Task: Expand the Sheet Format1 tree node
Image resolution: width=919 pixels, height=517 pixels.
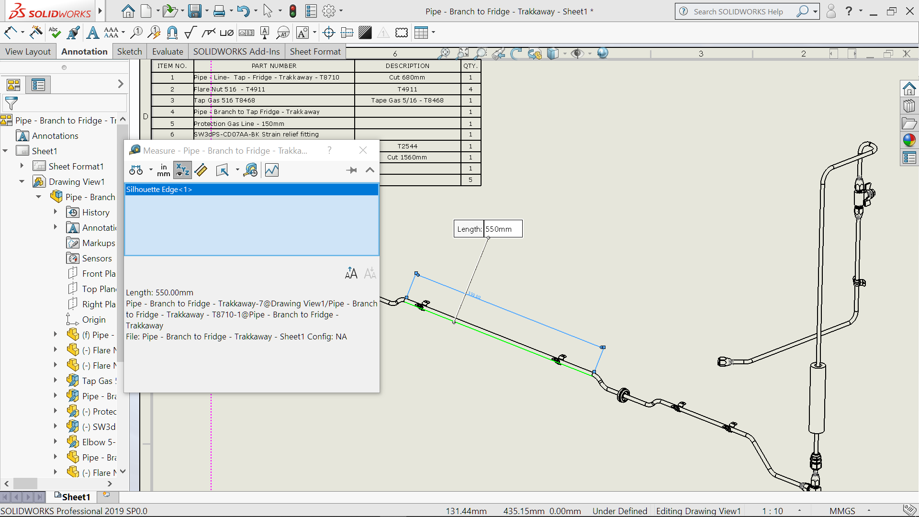Action: 22,166
